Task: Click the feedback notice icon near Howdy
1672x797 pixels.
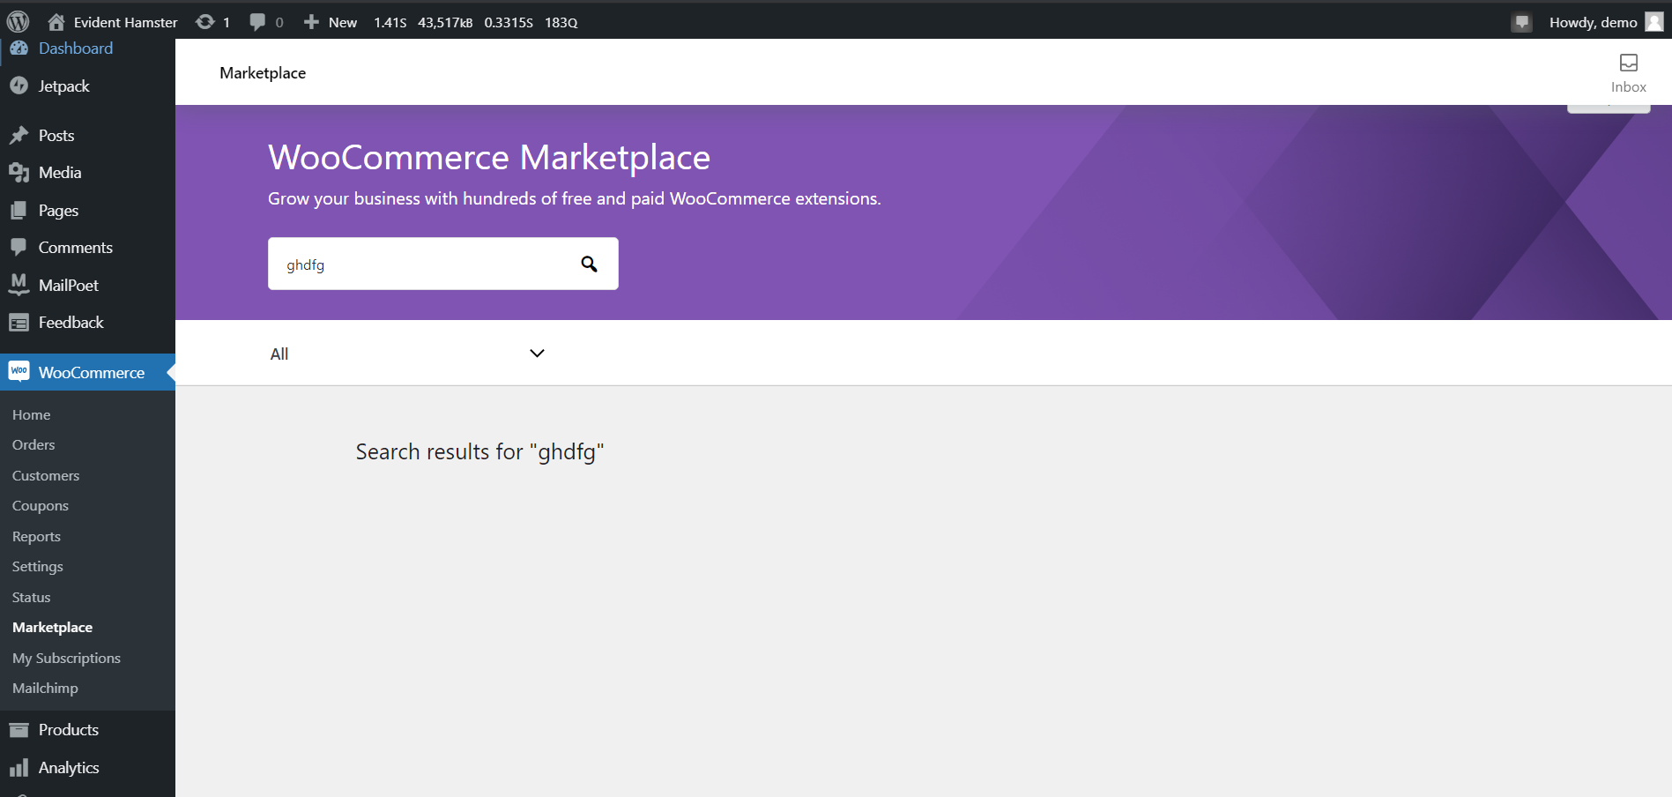Action: [x=1521, y=21]
